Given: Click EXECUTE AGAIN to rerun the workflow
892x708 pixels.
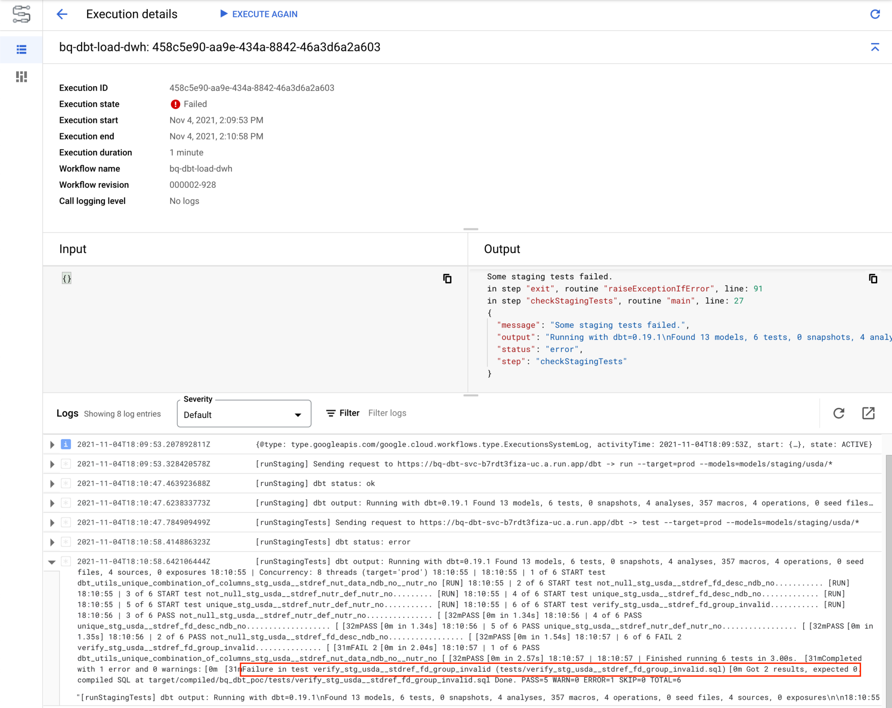Looking at the screenshot, I should tap(259, 14).
